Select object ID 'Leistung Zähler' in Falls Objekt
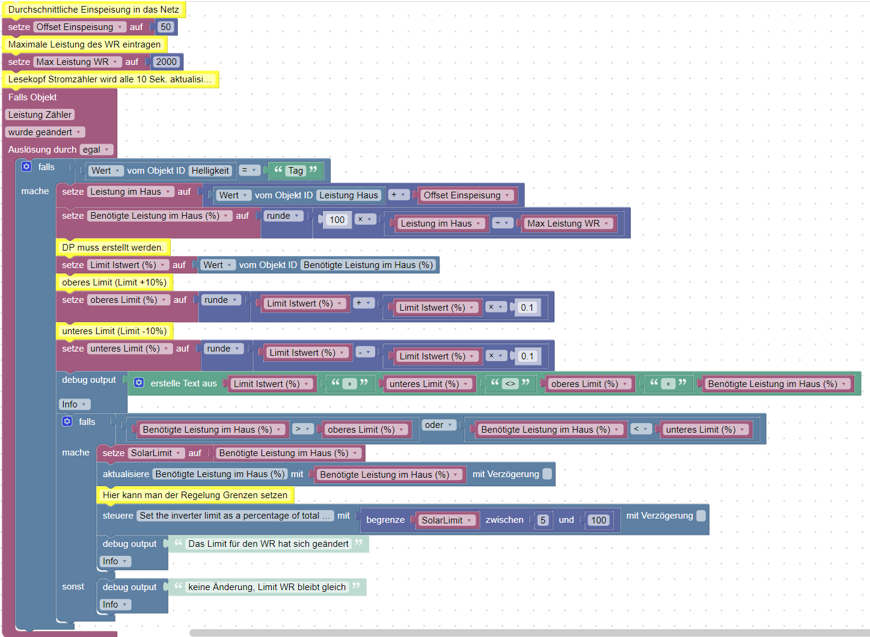Screen dimensions: 870x637 pyautogui.click(x=40, y=115)
